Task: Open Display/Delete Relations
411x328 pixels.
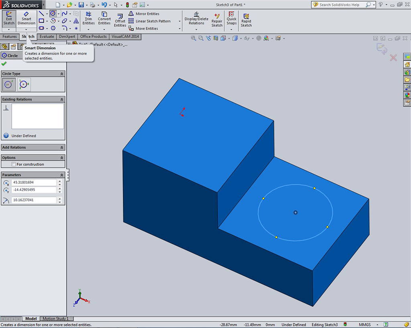Action: click(x=196, y=18)
